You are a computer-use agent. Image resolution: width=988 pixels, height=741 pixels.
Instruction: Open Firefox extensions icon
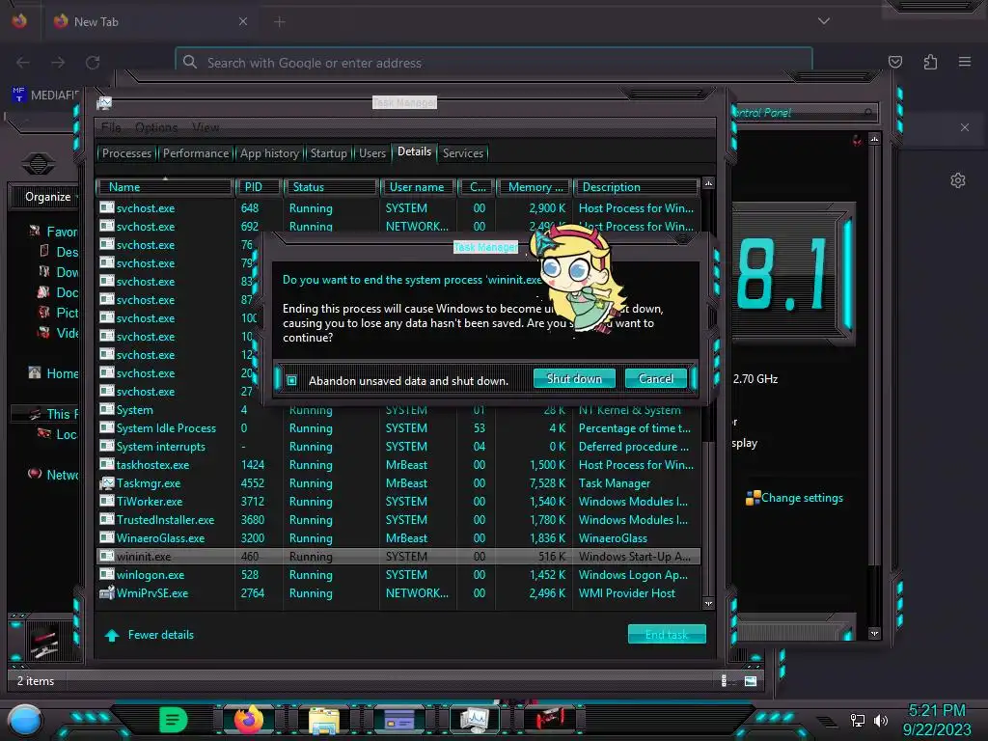[930, 62]
